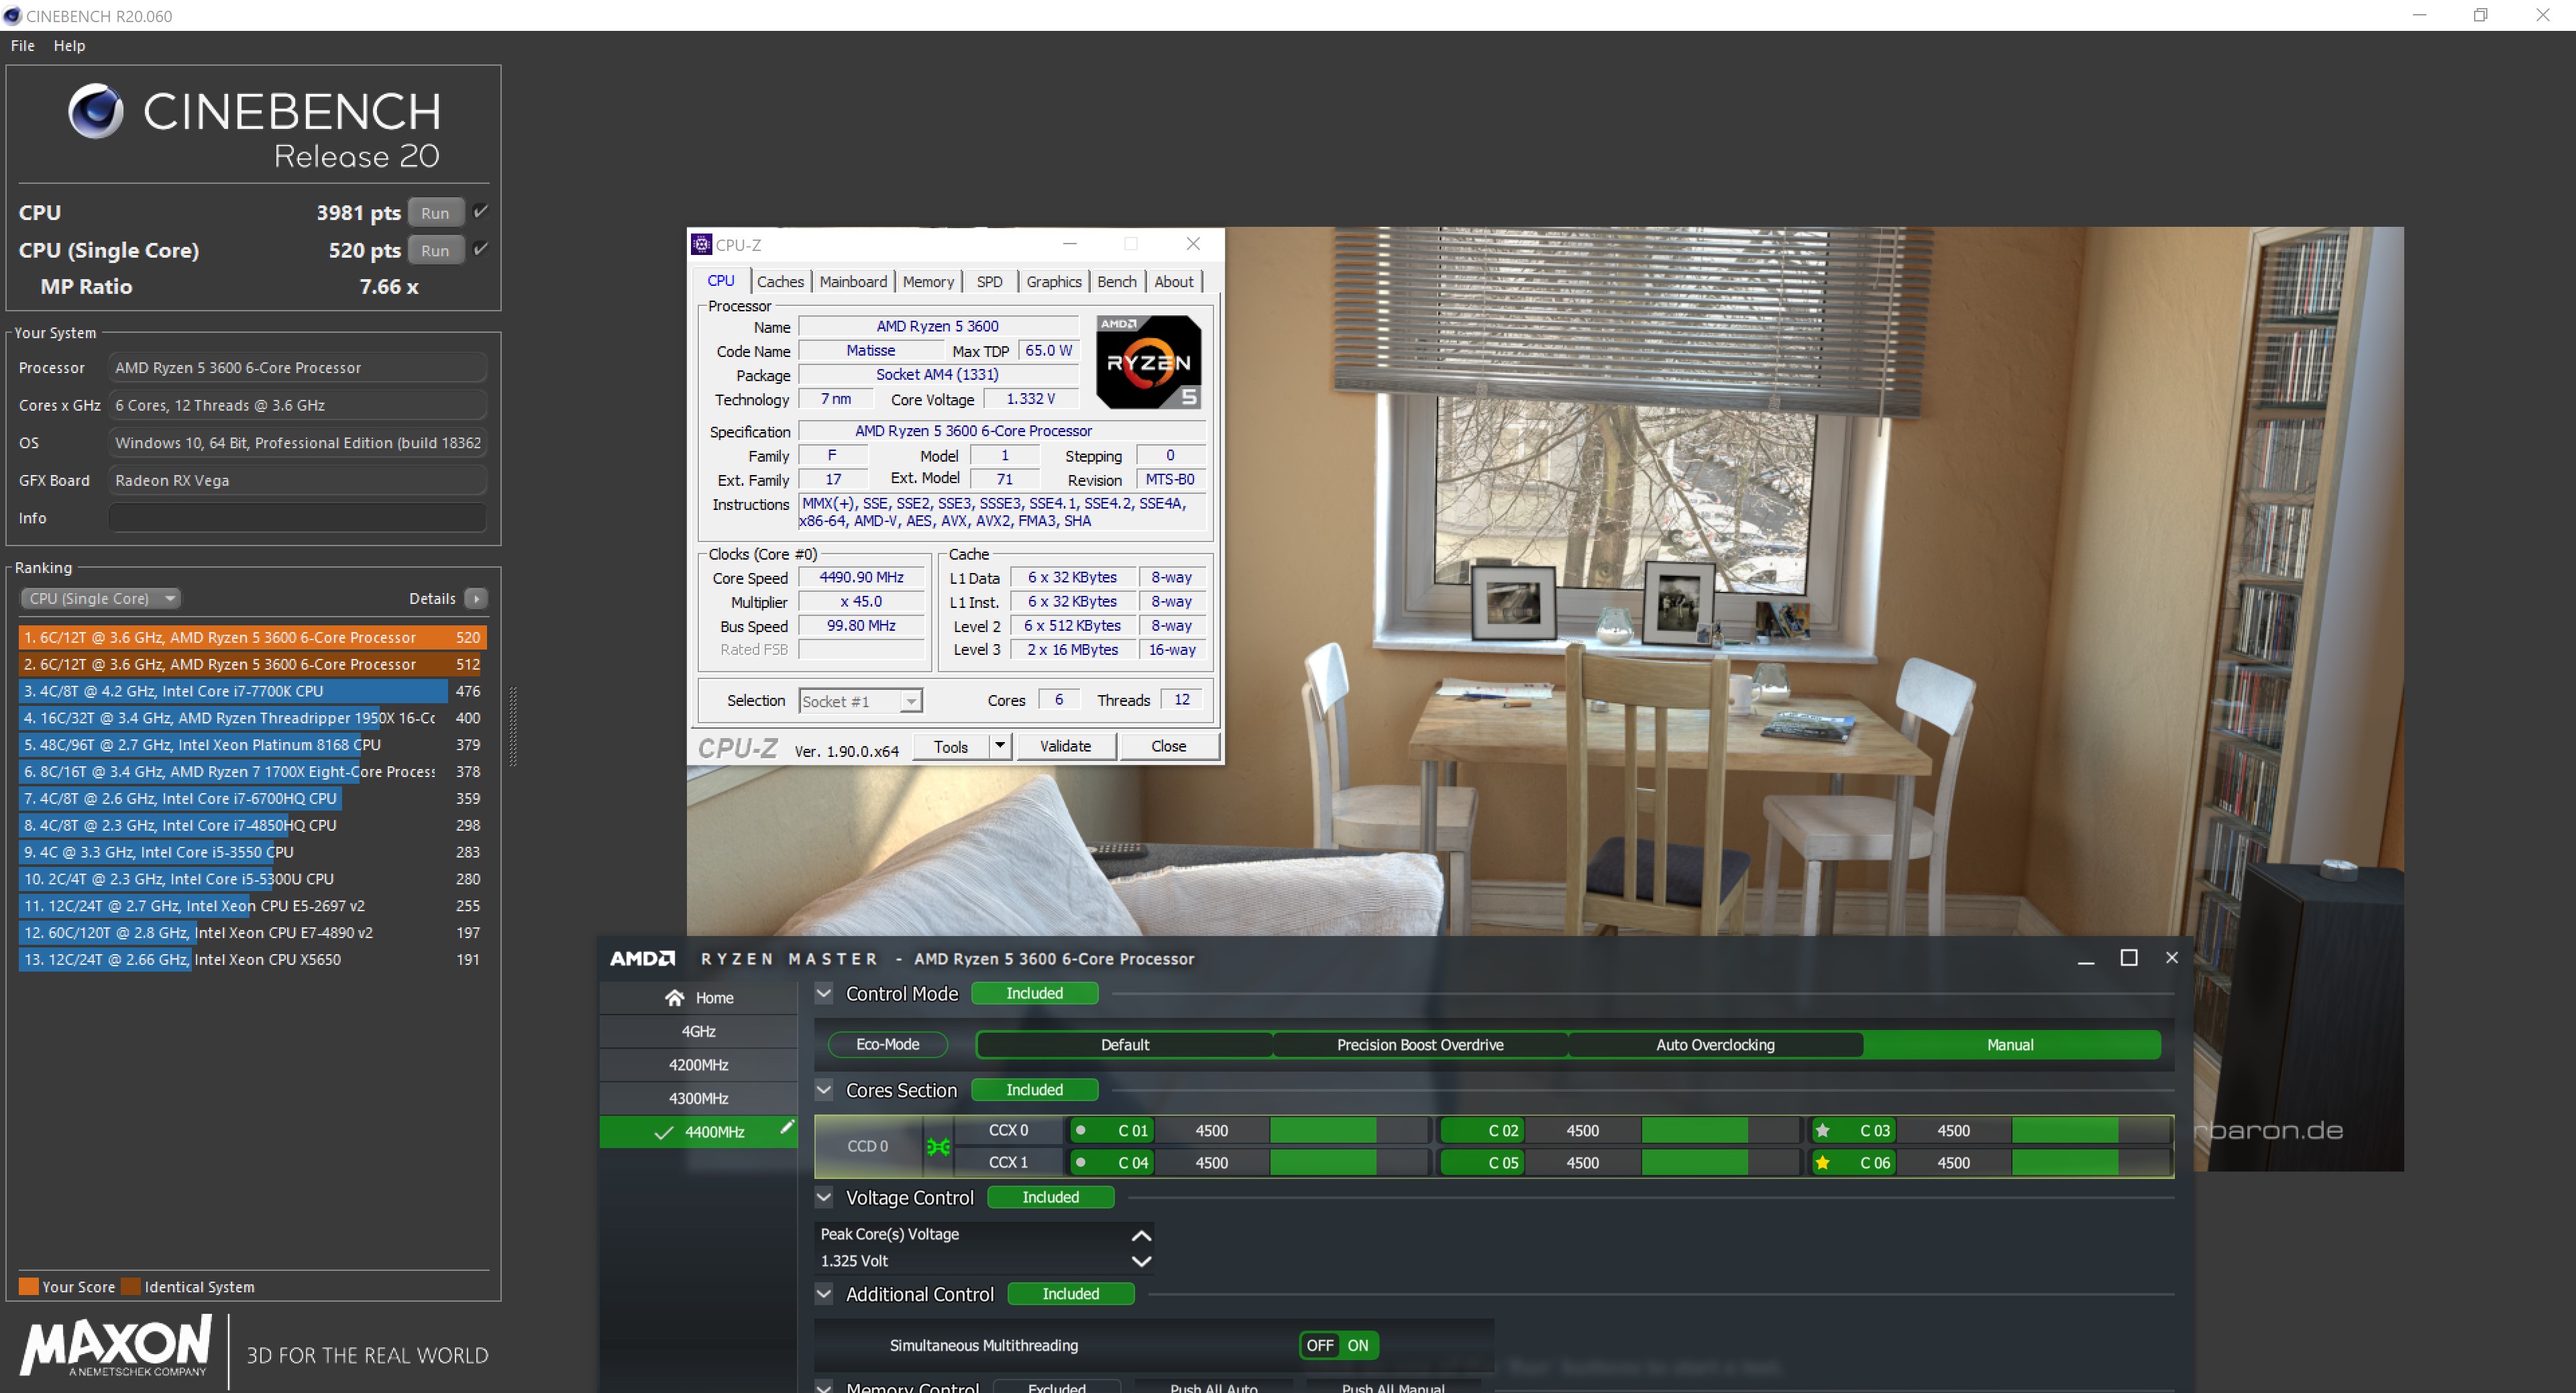Select Precision Boost Overdrive mode
2576x1393 pixels.
point(1420,1045)
